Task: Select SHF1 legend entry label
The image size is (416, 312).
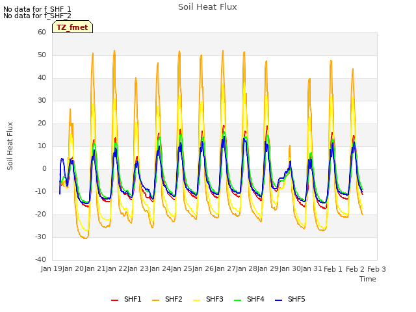Action: [x=133, y=299]
